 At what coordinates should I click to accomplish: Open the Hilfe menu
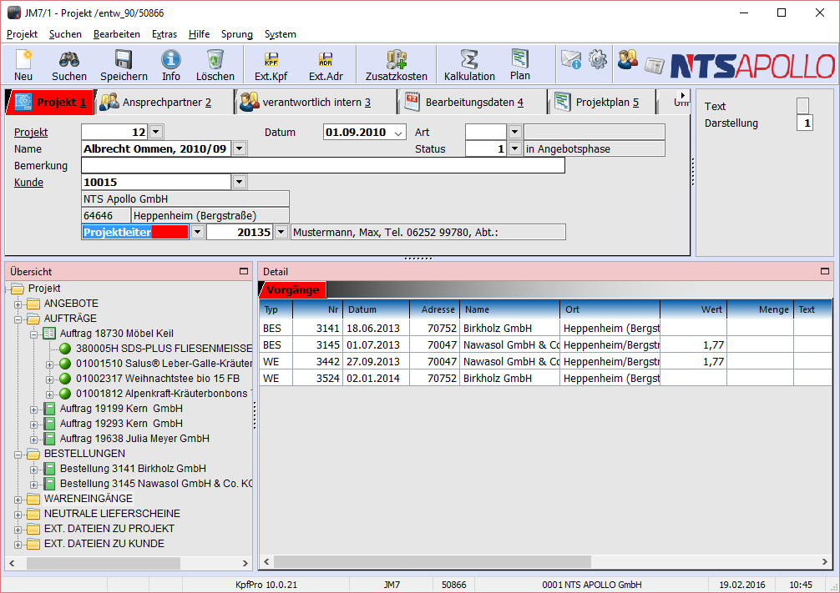199,34
